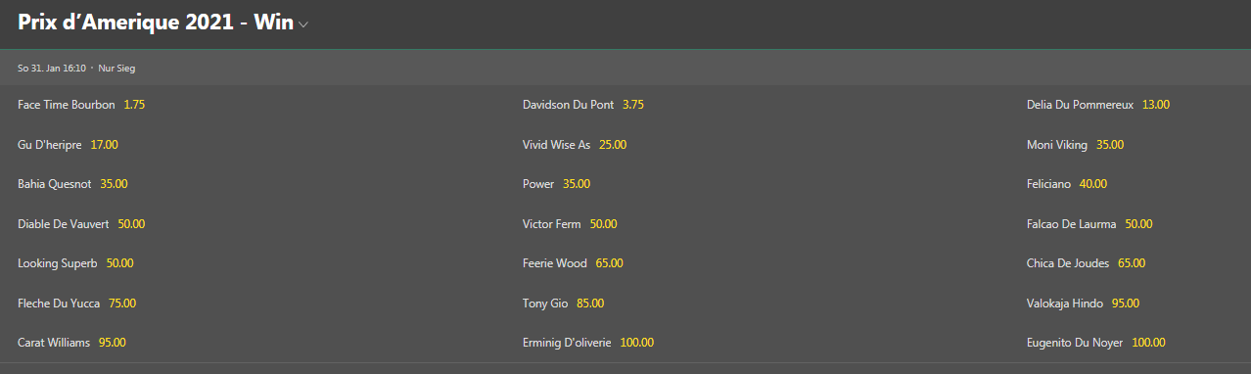Click the So 31. Jan Nur Sieg header
The width and height of the screenshot is (1251, 374).
click(x=625, y=69)
